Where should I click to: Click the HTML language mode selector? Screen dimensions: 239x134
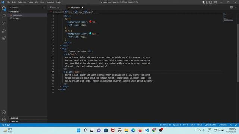[199, 125]
